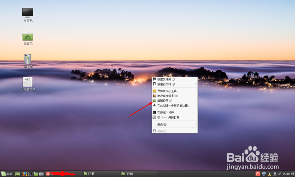
Task: Select 添加桌面小工具 menu entry
Action: (x=167, y=91)
